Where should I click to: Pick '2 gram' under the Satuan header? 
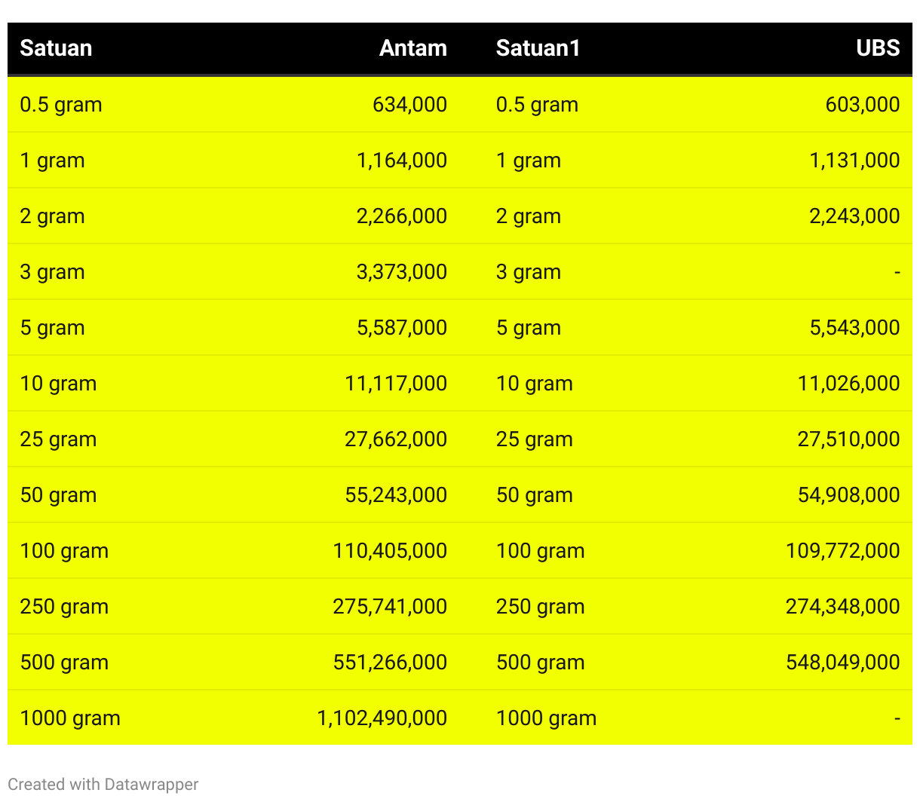point(53,216)
